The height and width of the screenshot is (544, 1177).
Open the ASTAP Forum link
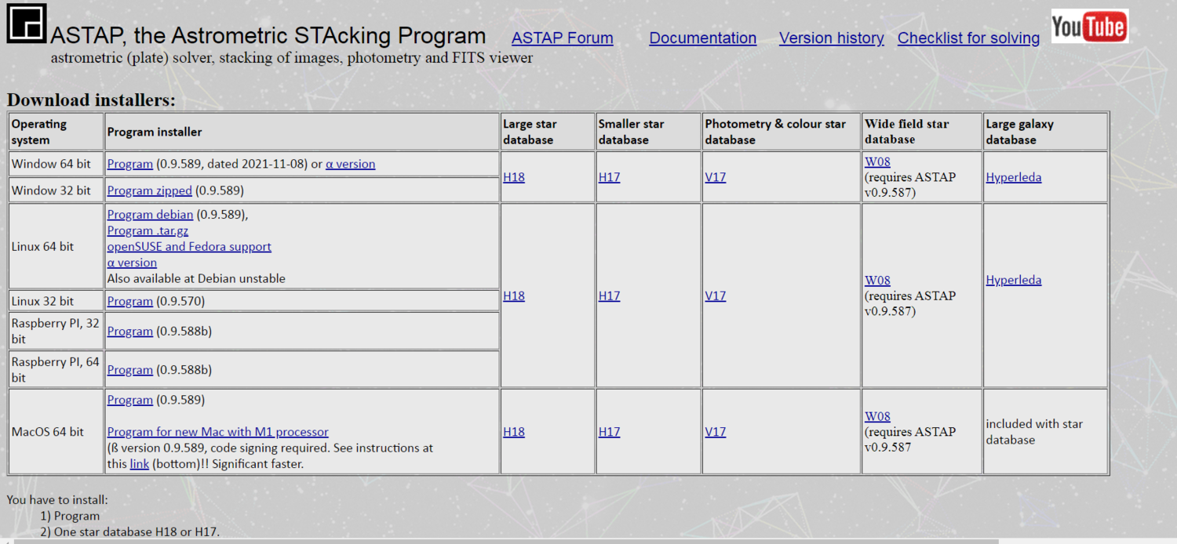pos(562,38)
